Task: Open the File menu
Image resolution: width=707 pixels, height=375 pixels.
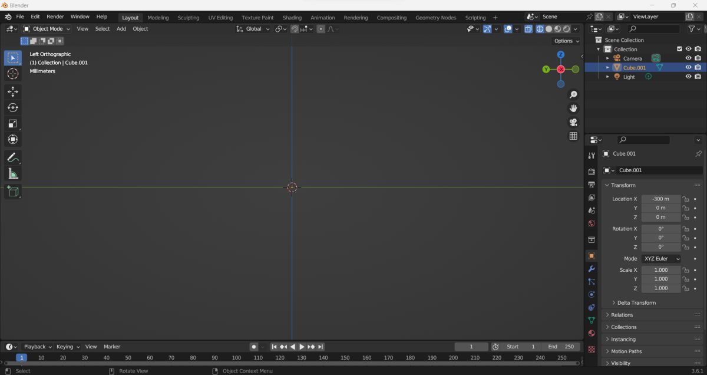Action: (x=20, y=17)
